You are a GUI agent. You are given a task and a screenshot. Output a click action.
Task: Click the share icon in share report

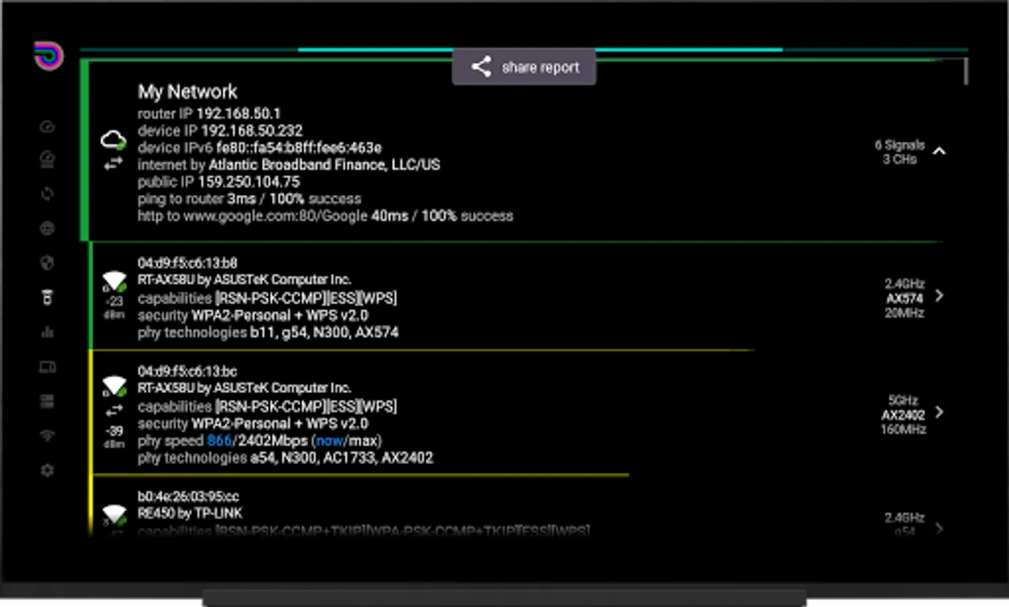coord(481,66)
